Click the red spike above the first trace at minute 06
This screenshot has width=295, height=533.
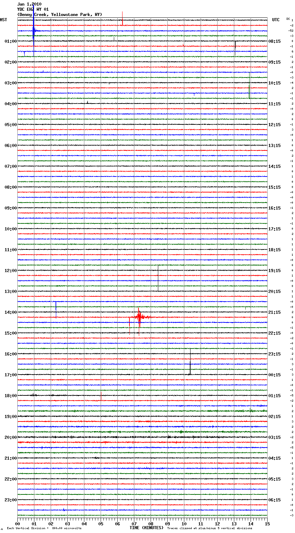click(x=123, y=18)
